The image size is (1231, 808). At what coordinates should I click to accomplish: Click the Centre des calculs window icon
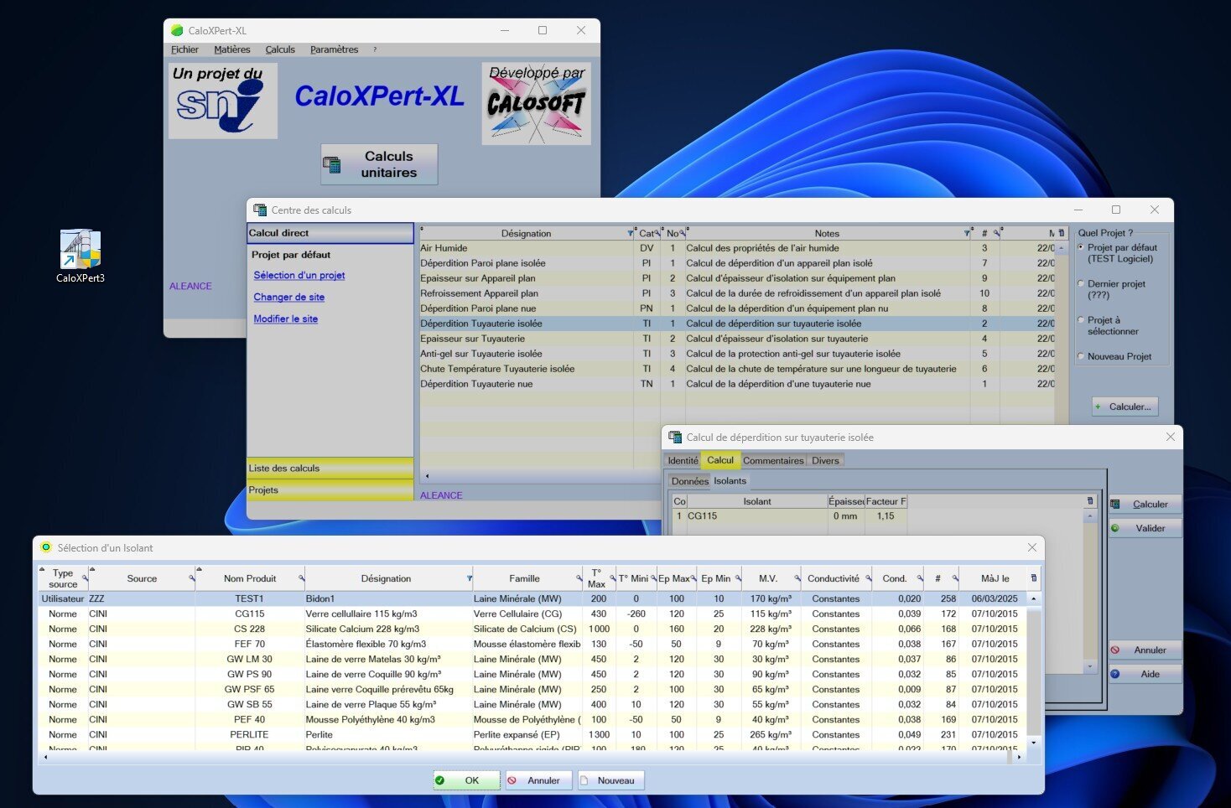260,210
